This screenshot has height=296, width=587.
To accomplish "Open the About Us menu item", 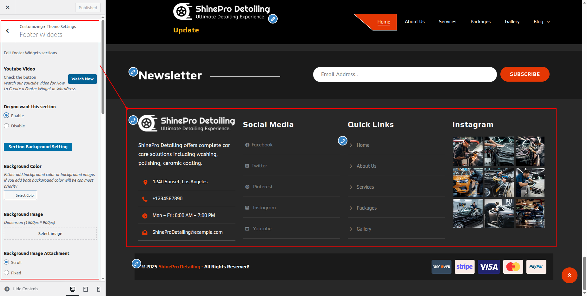I will click(x=414, y=22).
